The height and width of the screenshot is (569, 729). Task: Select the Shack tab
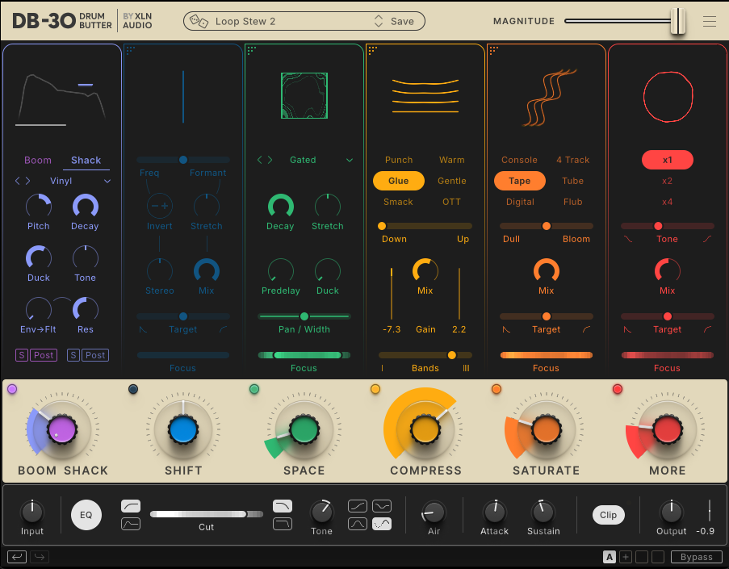(86, 161)
